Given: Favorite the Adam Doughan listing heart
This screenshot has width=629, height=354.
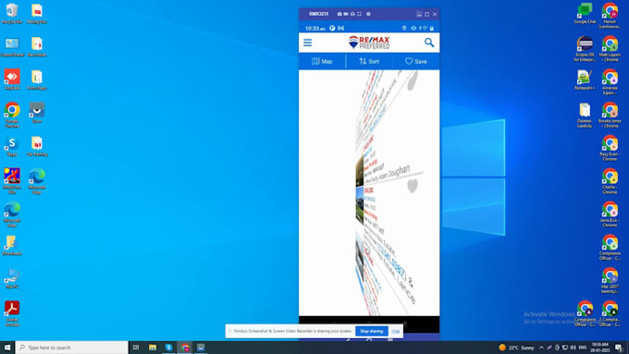Looking at the screenshot, I should [413, 186].
